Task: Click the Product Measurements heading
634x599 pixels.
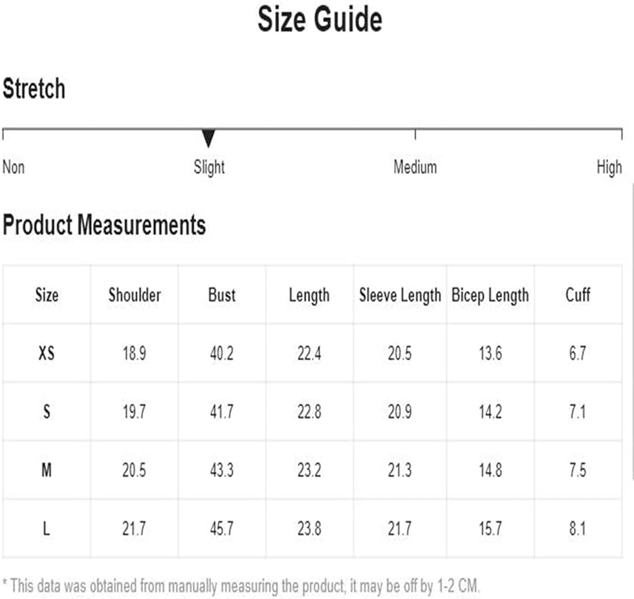Action: [104, 224]
